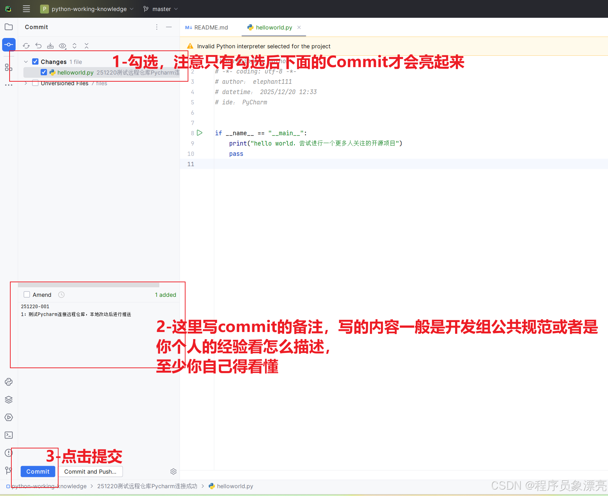Refresh the changes list
Viewport: 608px width, 496px height.
26,46
